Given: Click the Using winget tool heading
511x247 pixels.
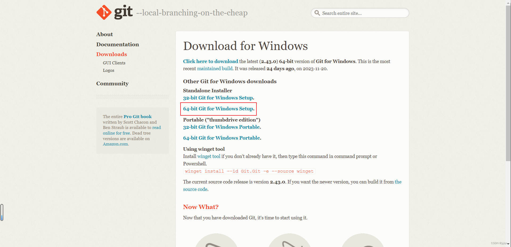Looking at the screenshot, I should pyautogui.click(x=204, y=149).
